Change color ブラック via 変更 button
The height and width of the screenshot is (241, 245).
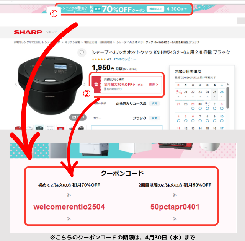point(154,118)
